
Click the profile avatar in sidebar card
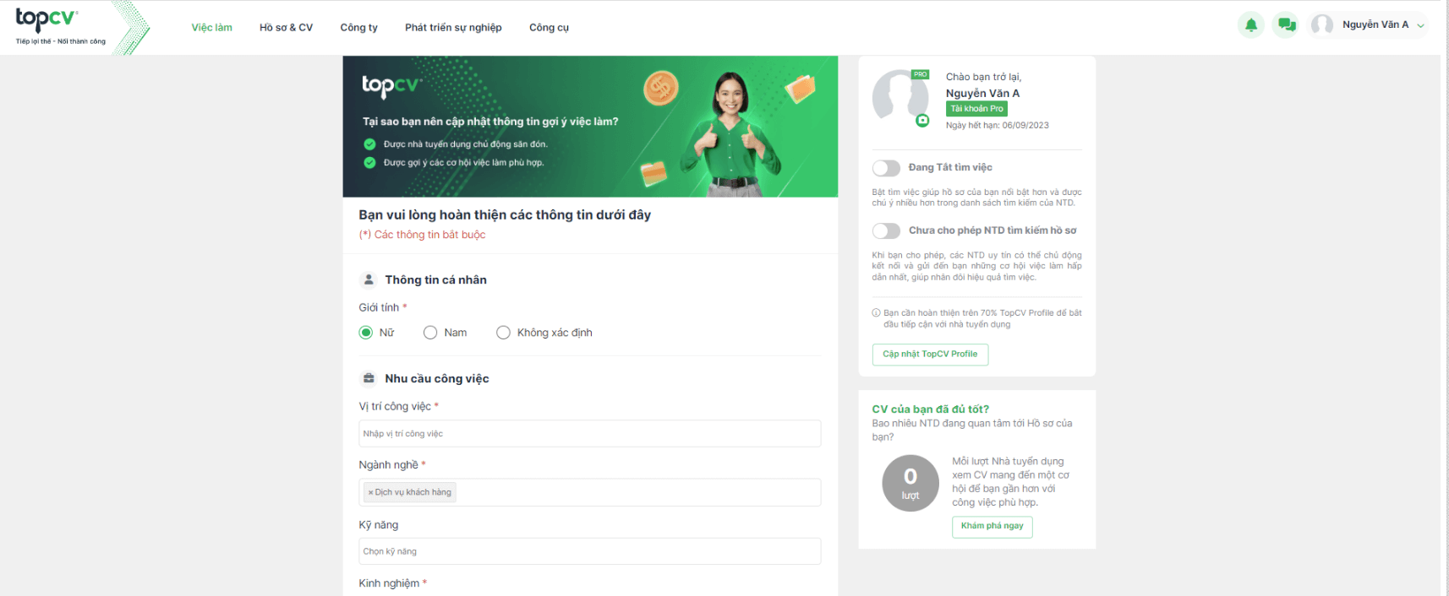pyautogui.click(x=900, y=97)
